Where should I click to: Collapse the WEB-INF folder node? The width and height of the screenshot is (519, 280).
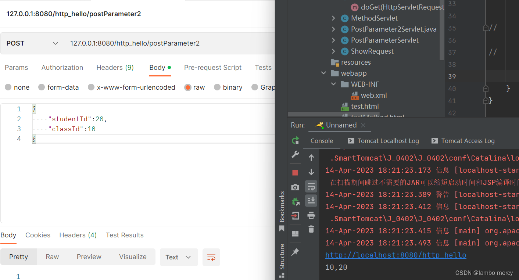pos(333,85)
